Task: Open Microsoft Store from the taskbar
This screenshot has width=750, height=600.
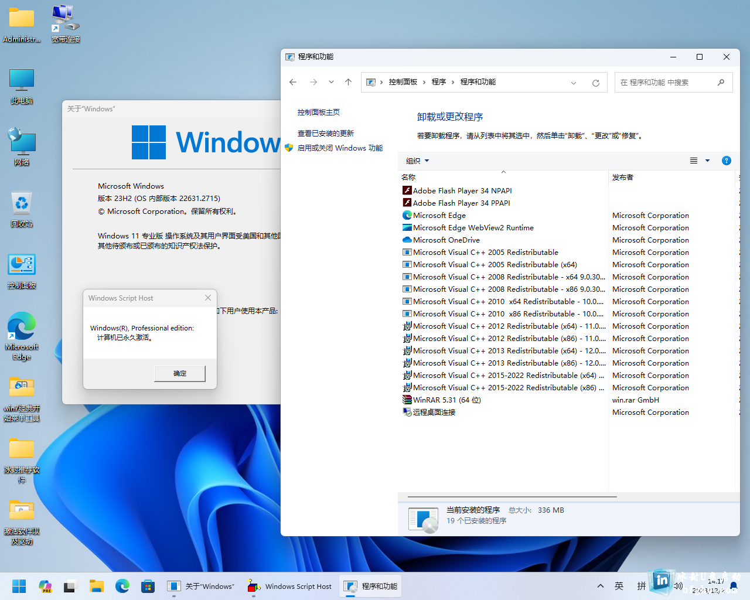Action: (x=148, y=586)
